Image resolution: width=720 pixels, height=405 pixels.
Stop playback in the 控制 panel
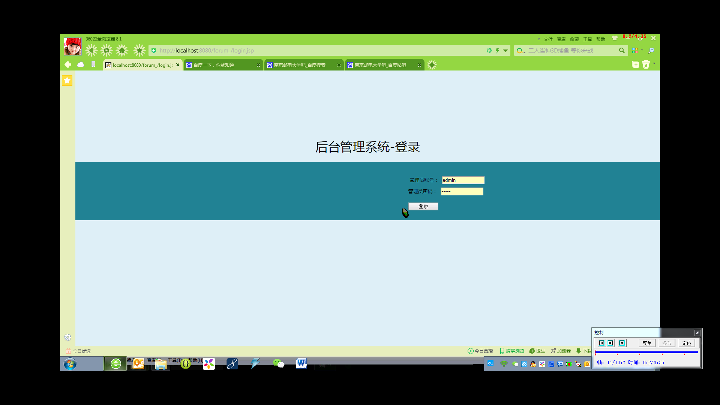coord(610,343)
